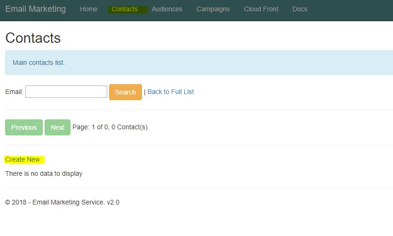The height and width of the screenshot is (236, 393).
Task: Open the Cloud Front nav item
Action: pyautogui.click(x=261, y=9)
